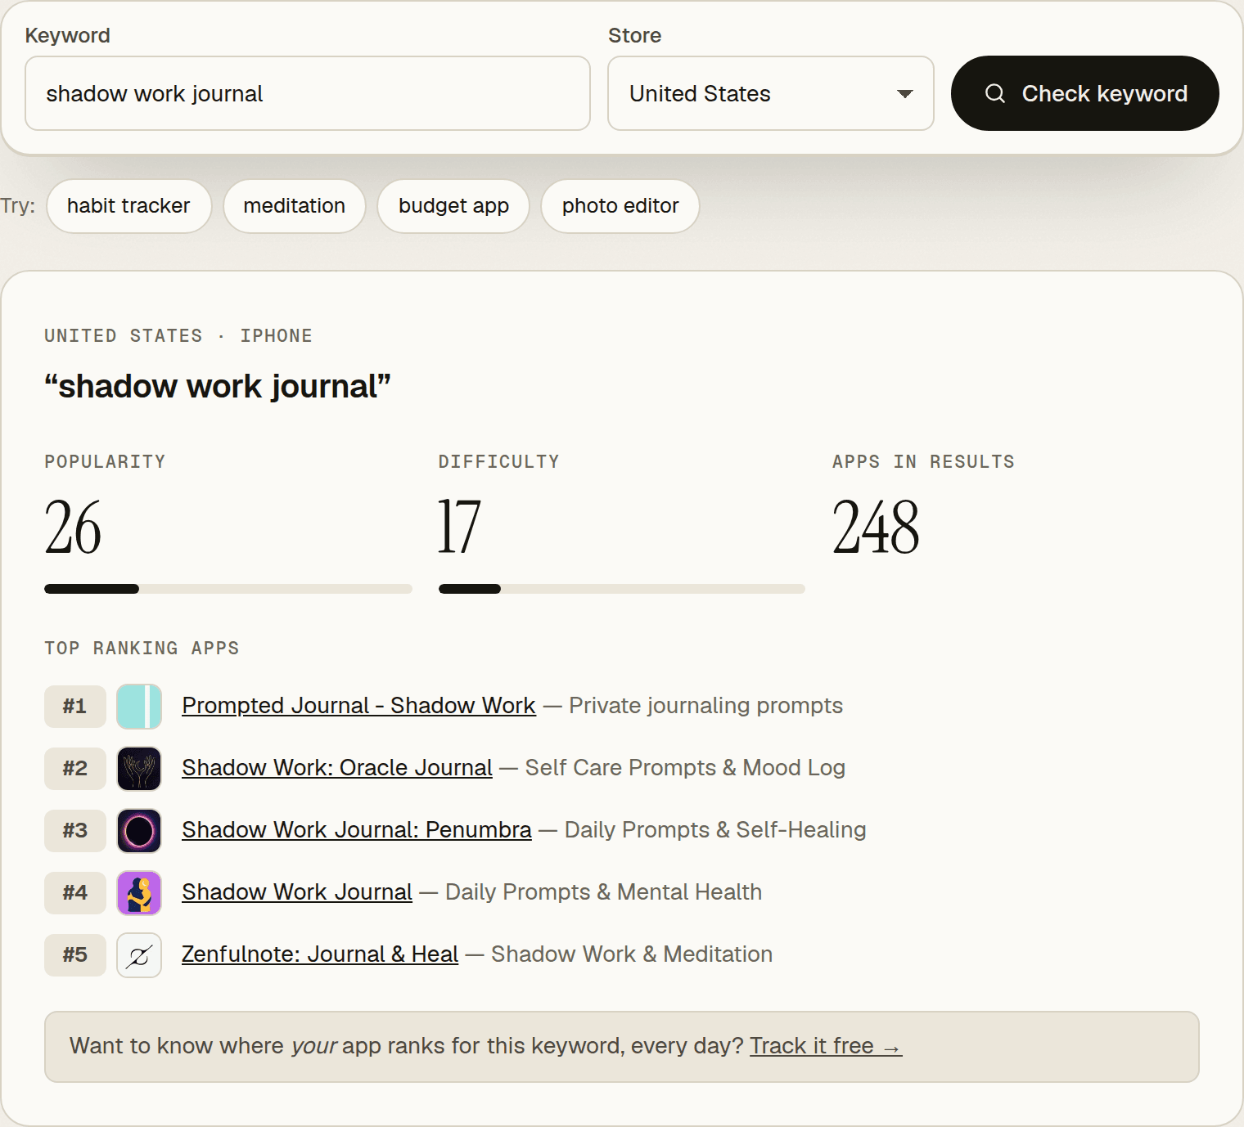This screenshot has width=1244, height=1127.
Task: Click the difficulty score 17
Action: pyautogui.click(x=459, y=528)
